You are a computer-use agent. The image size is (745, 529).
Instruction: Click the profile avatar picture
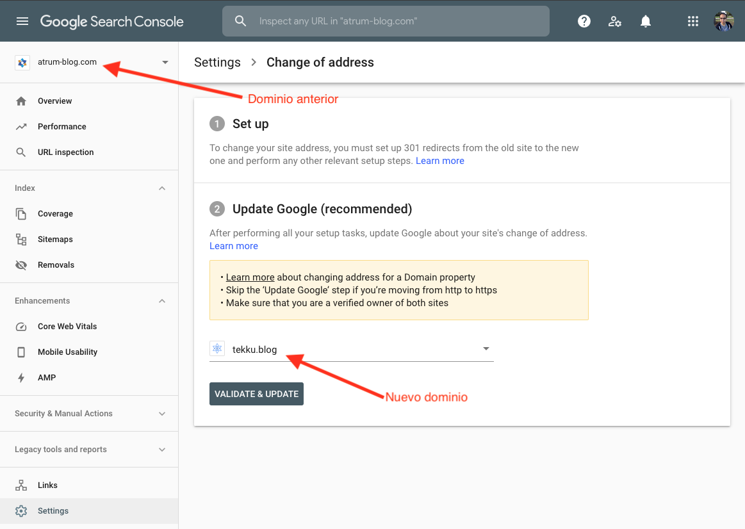pos(723,20)
